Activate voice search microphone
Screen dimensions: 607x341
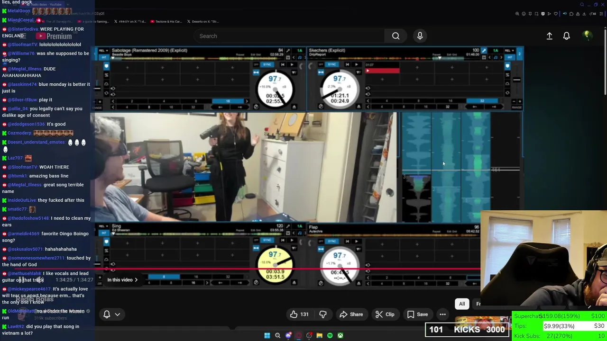coord(420,36)
